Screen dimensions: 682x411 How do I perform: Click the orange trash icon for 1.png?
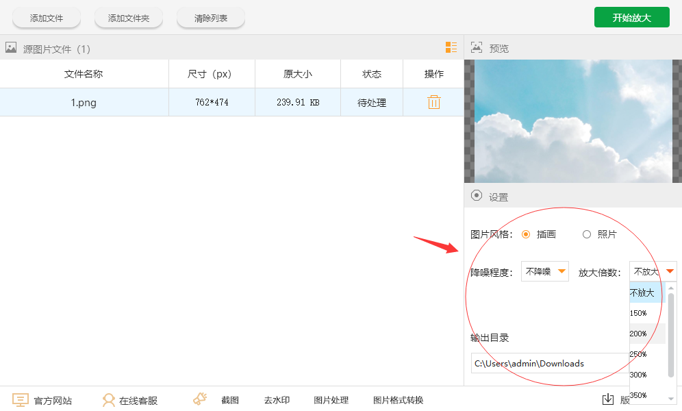pyautogui.click(x=433, y=103)
